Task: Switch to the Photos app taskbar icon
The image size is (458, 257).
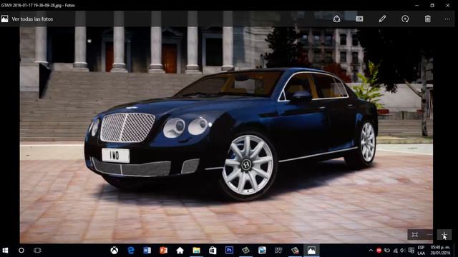Action: [311, 251]
